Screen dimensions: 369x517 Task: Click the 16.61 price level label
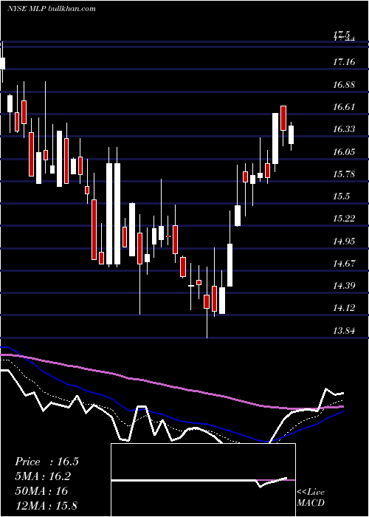coord(344,106)
